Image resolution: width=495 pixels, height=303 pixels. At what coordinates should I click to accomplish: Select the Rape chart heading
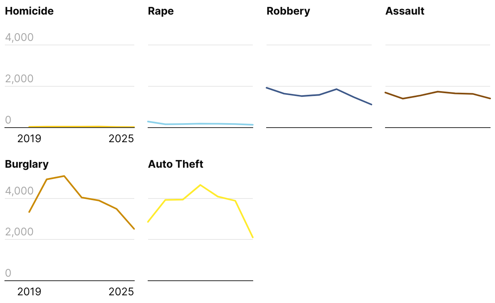(161, 11)
